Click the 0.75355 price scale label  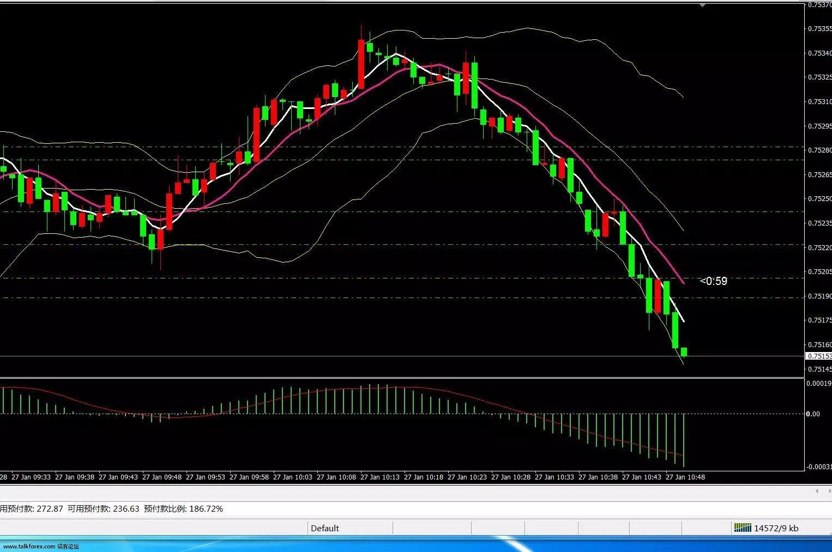point(819,29)
